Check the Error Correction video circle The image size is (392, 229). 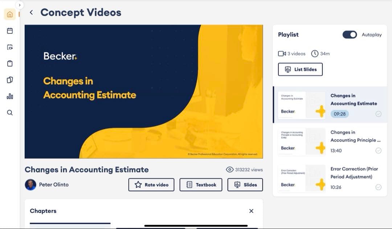point(378,187)
